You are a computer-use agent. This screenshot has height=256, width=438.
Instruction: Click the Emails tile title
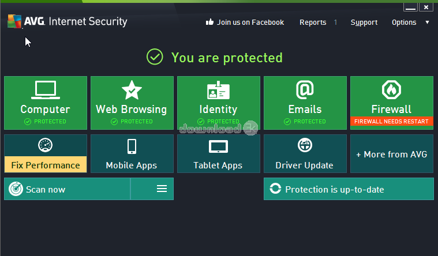pyautogui.click(x=305, y=109)
